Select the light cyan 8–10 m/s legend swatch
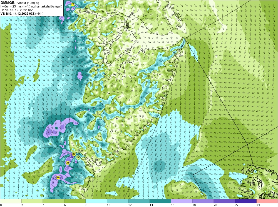The image size is (278, 207). click(x=96, y=201)
